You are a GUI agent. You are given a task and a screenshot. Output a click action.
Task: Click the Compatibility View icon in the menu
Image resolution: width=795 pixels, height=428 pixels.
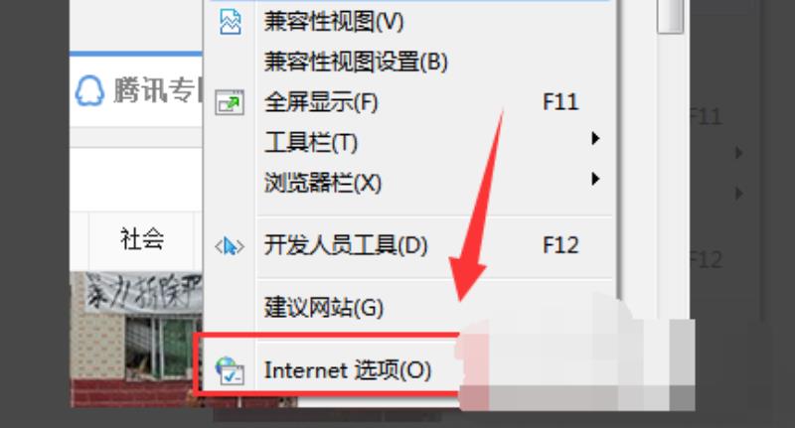click(x=230, y=22)
